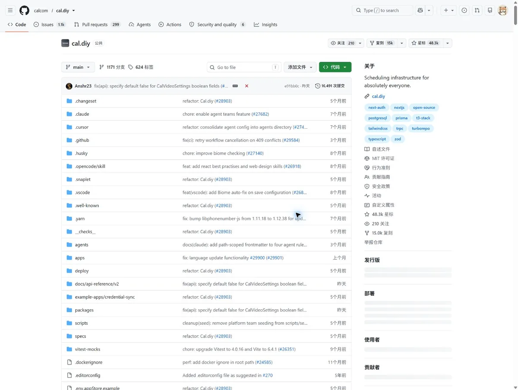Switch to the Agents tab
This screenshot has height=390, width=518.
(x=140, y=25)
